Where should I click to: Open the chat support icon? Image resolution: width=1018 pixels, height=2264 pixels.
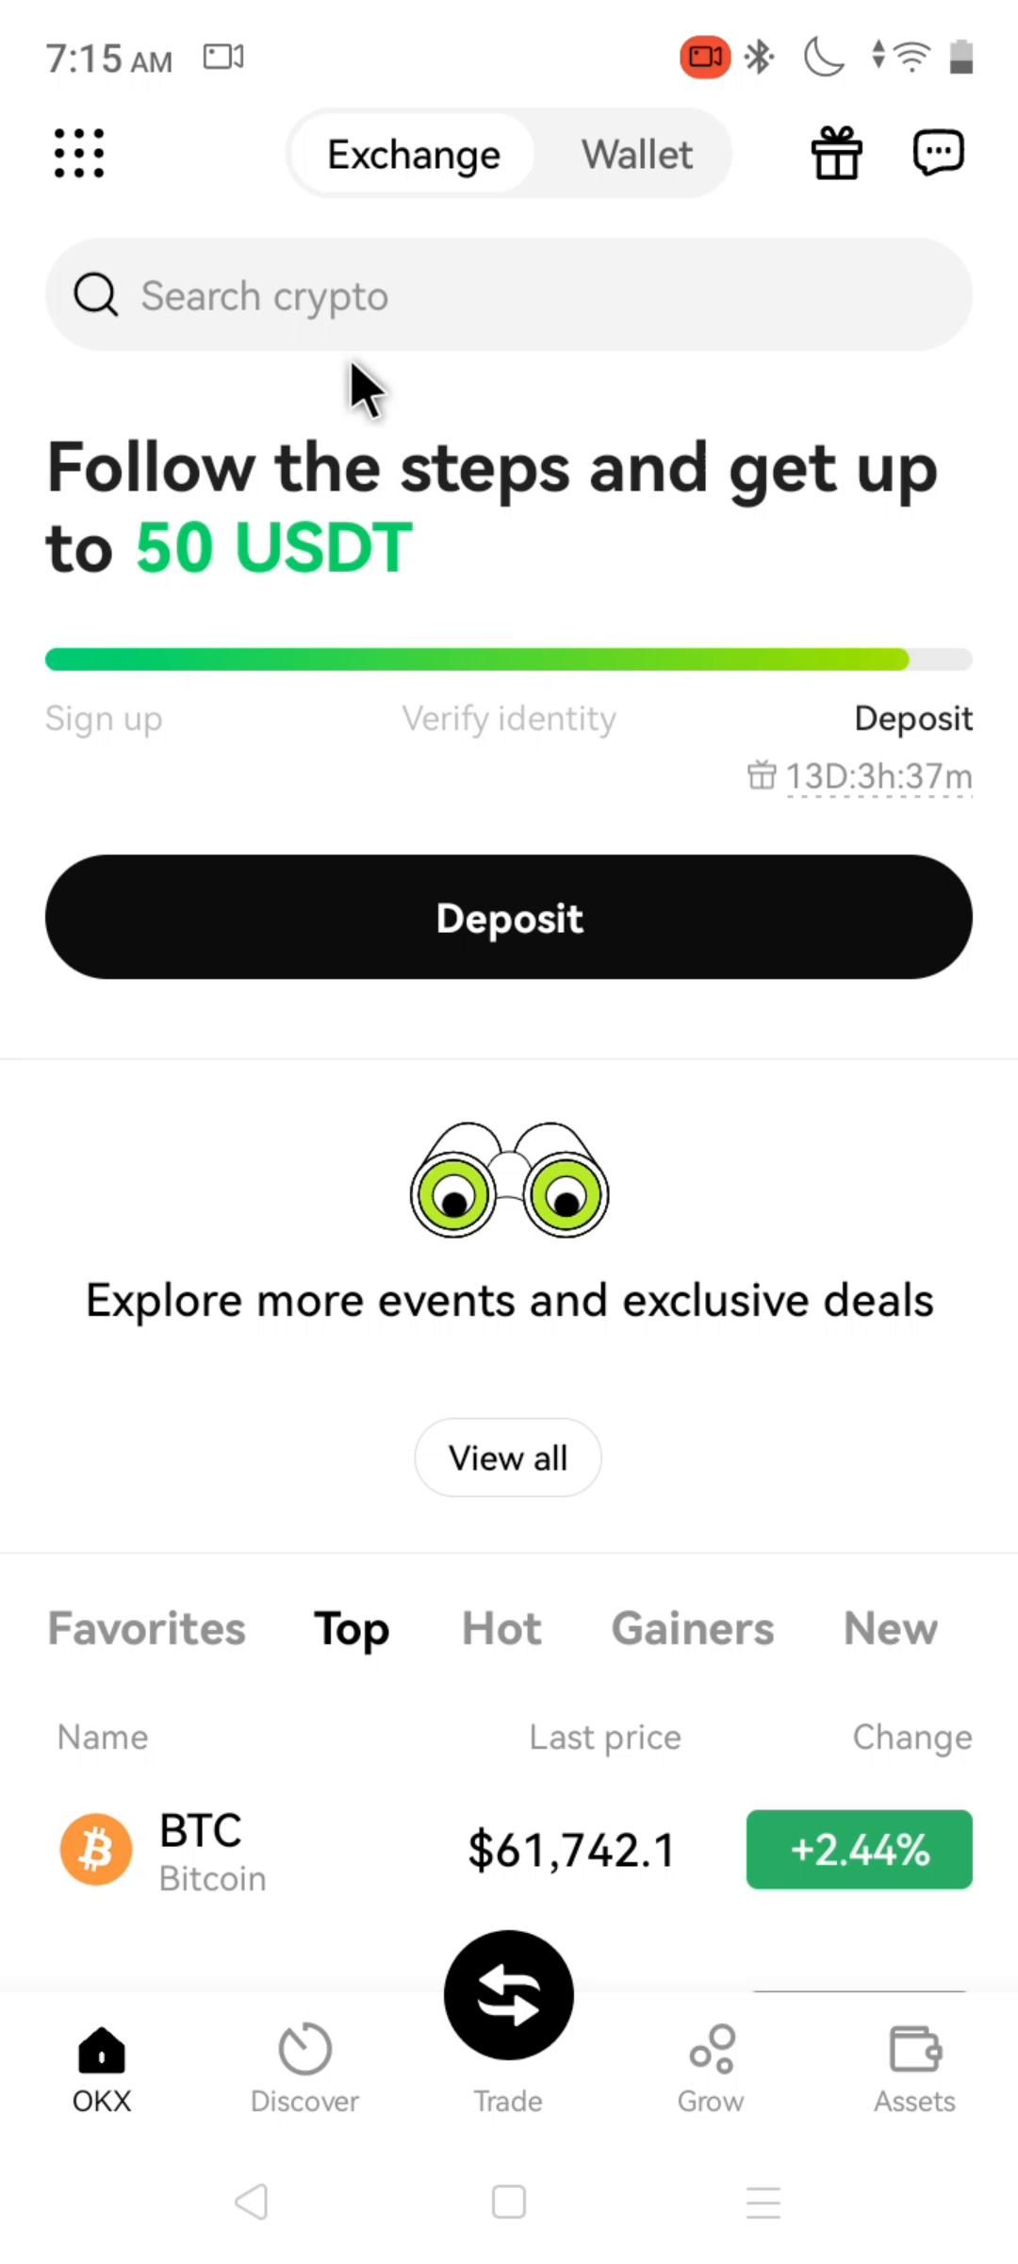938,153
